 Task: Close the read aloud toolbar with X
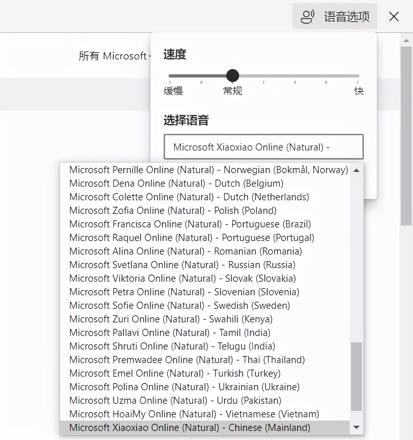point(394,16)
